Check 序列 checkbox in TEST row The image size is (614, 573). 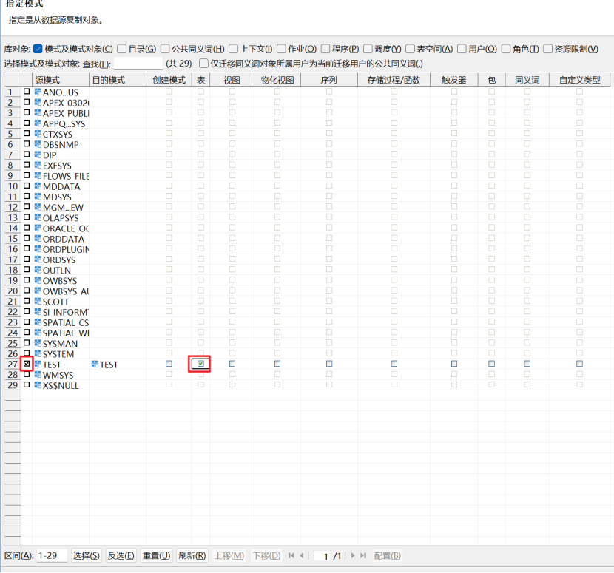click(329, 364)
